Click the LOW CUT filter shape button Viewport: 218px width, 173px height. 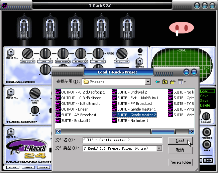(28, 61)
